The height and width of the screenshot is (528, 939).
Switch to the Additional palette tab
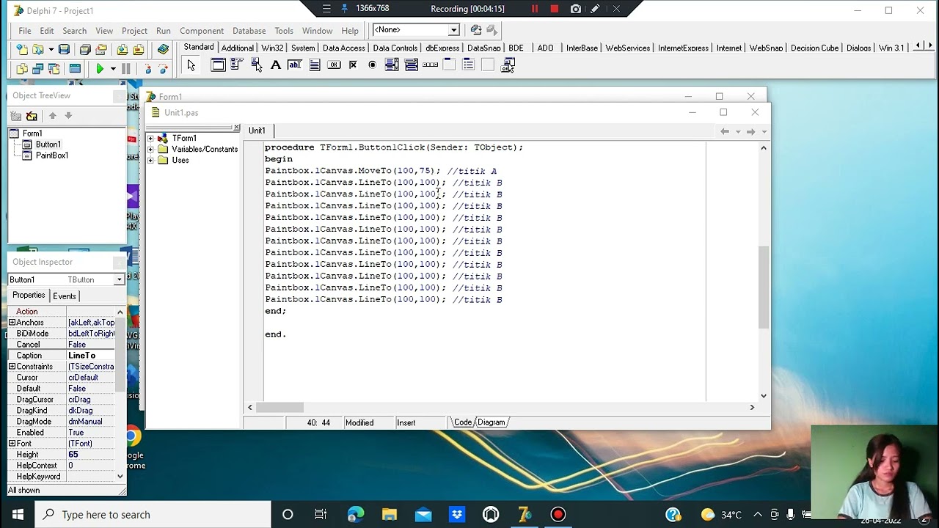tap(238, 48)
